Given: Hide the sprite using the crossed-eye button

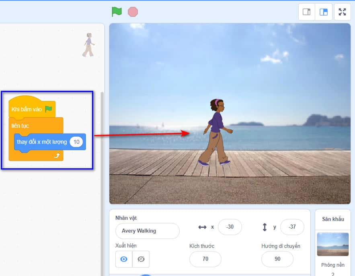Looking at the screenshot, I should pos(141,259).
